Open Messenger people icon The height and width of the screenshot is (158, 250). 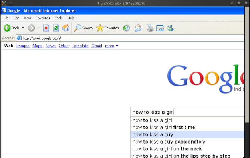(170, 28)
